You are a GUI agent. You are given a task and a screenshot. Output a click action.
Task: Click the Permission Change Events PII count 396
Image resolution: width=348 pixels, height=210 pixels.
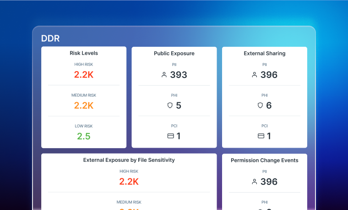(269, 182)
